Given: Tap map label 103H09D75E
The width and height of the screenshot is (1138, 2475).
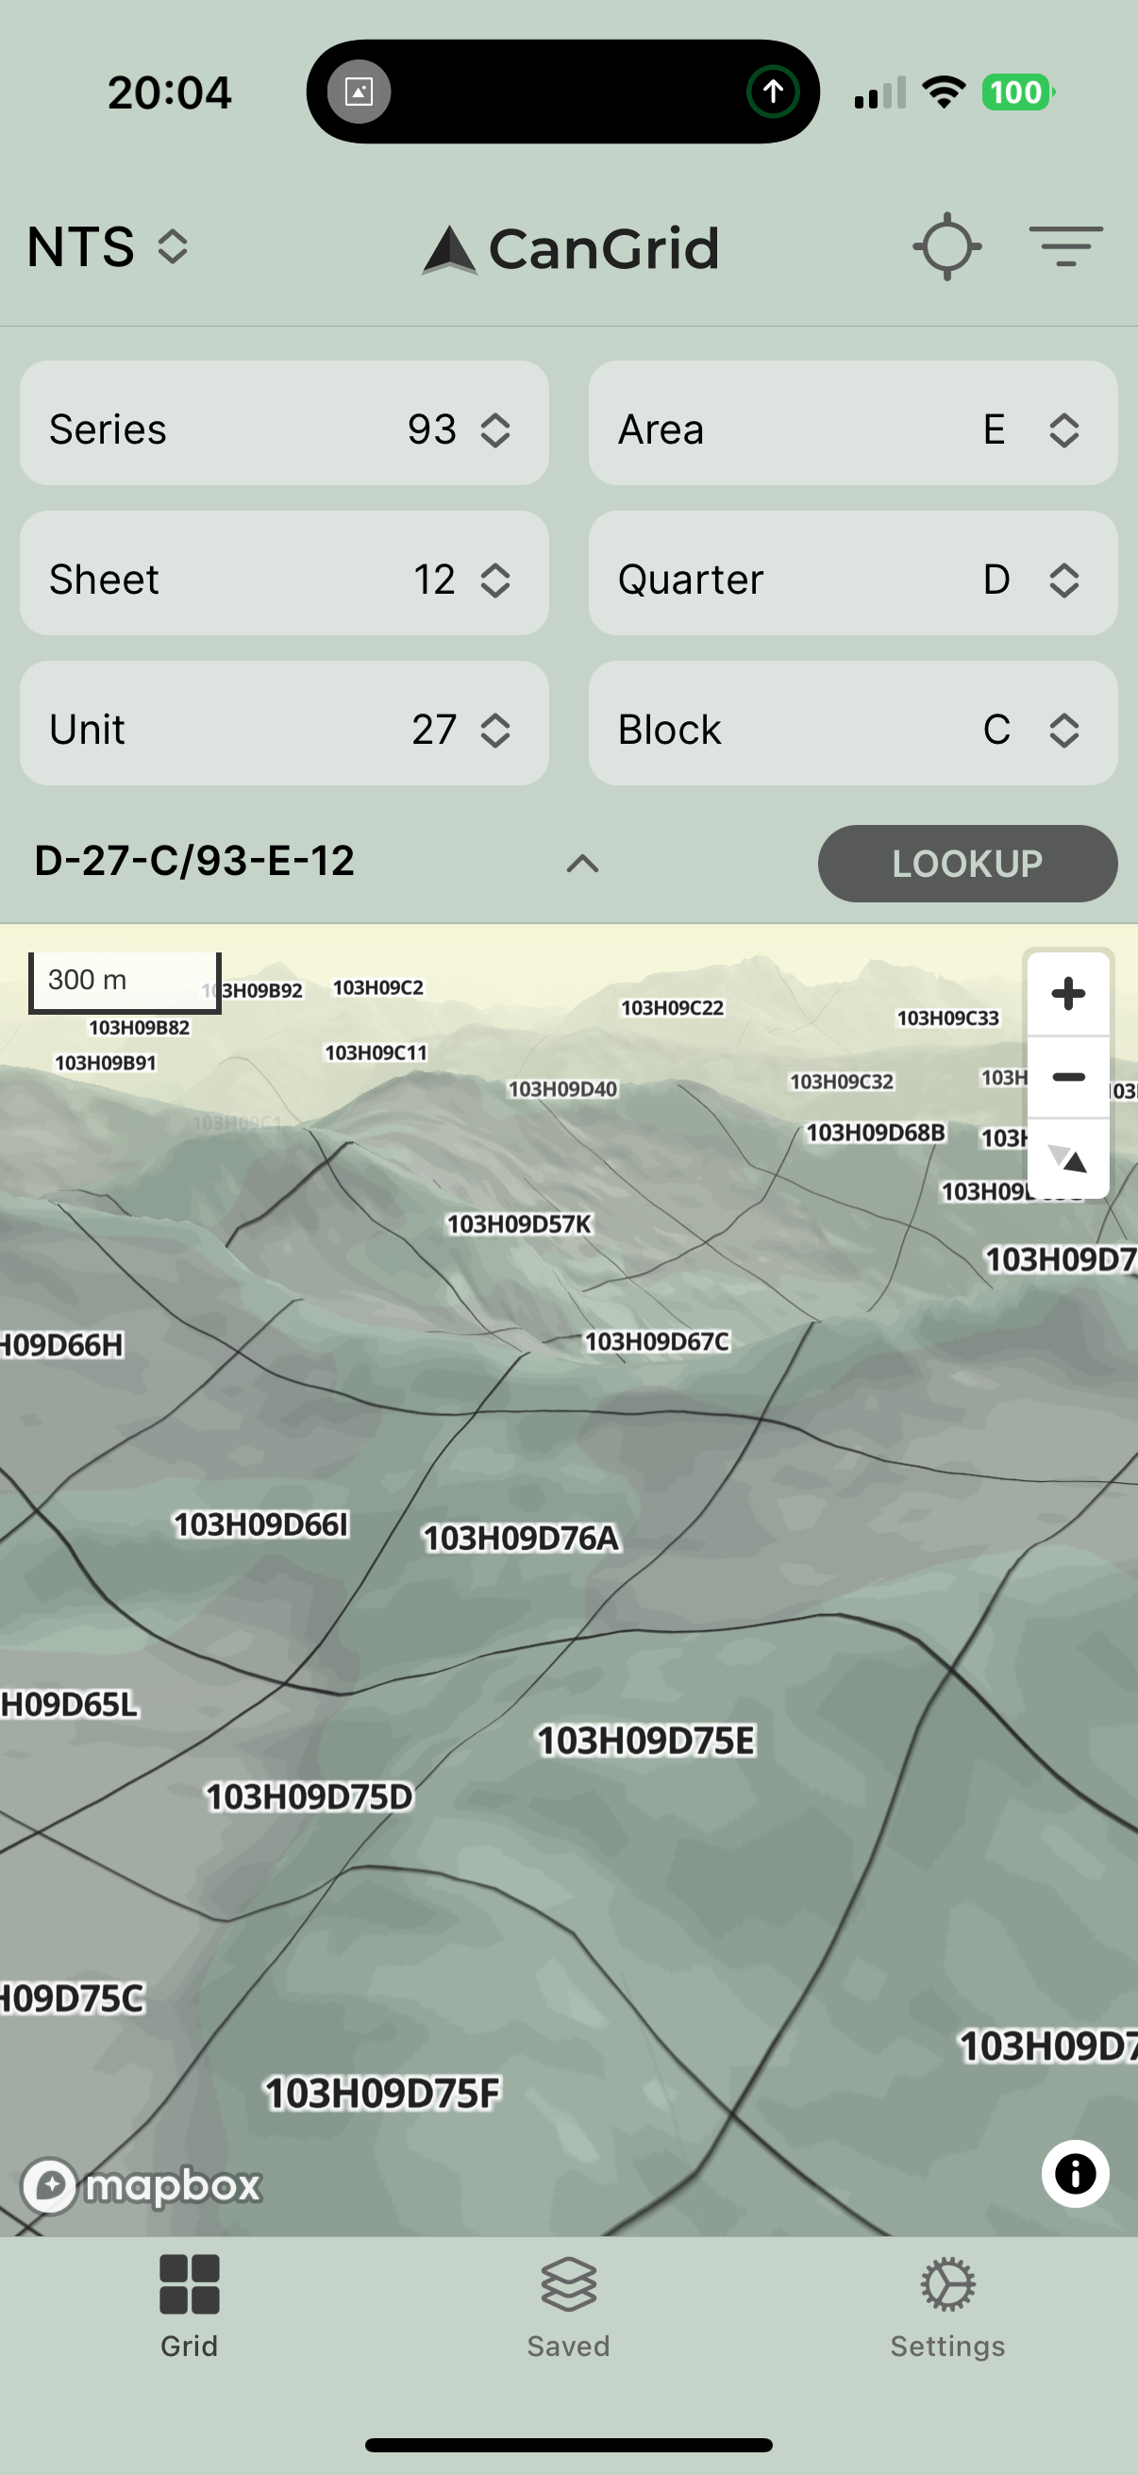Looking at the screenshot, I should (645, 1740).
